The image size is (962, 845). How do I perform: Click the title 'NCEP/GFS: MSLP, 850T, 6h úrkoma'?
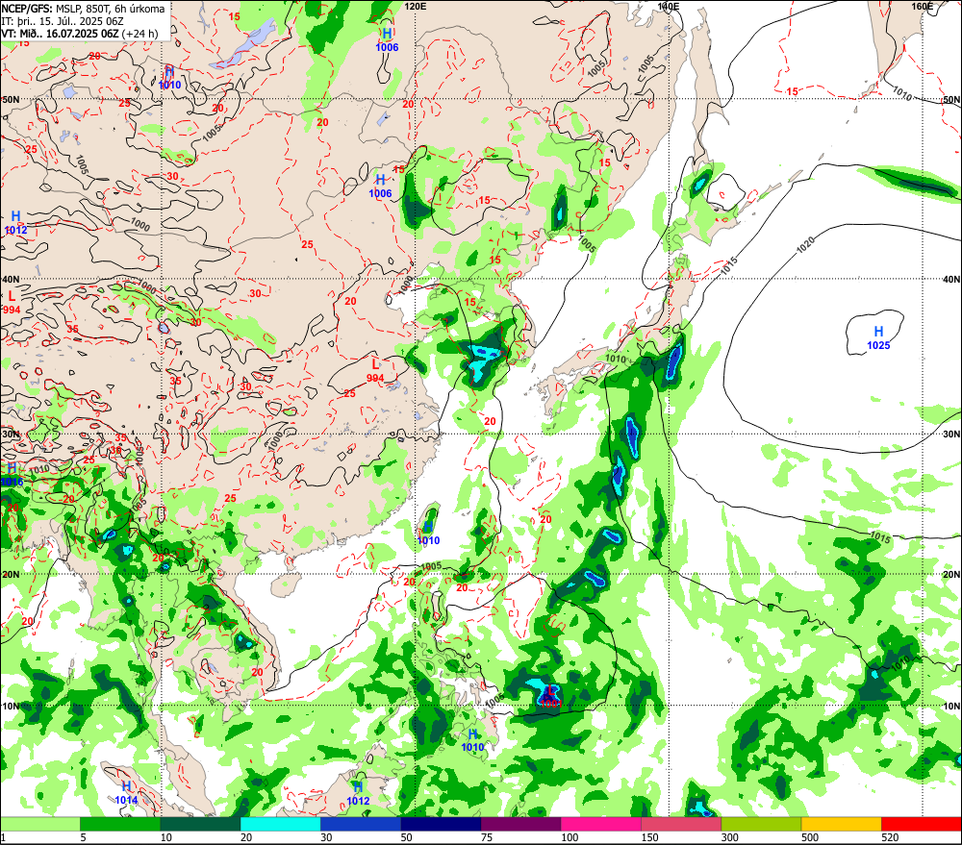(x=83, y=9)
